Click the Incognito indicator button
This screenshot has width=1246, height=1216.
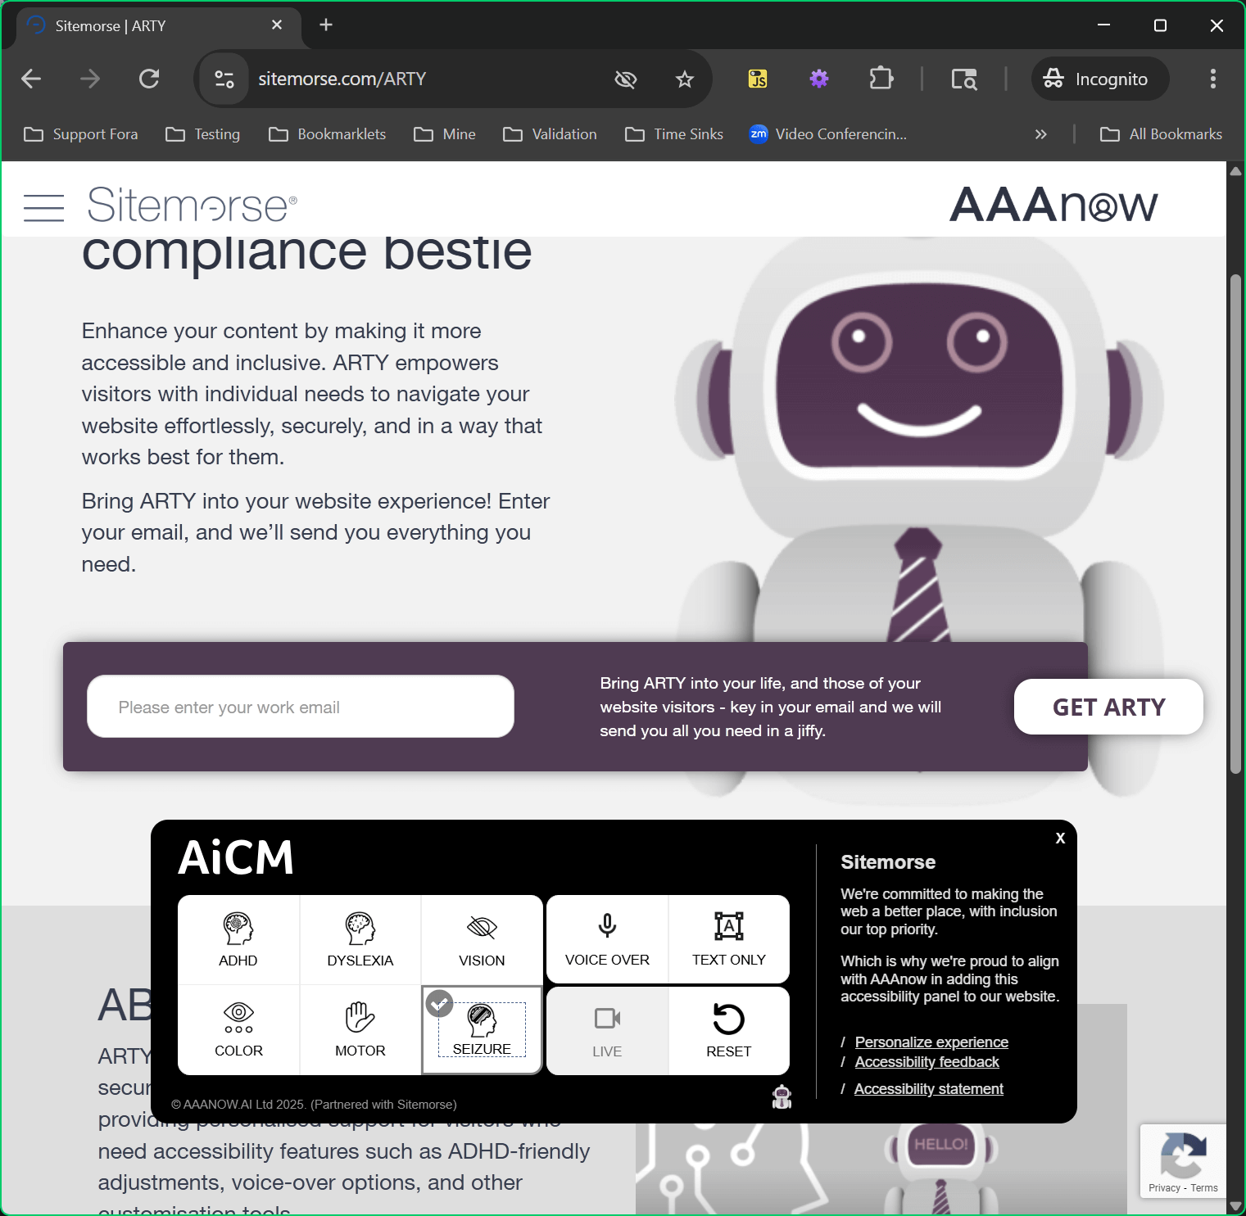[1100, 79]
